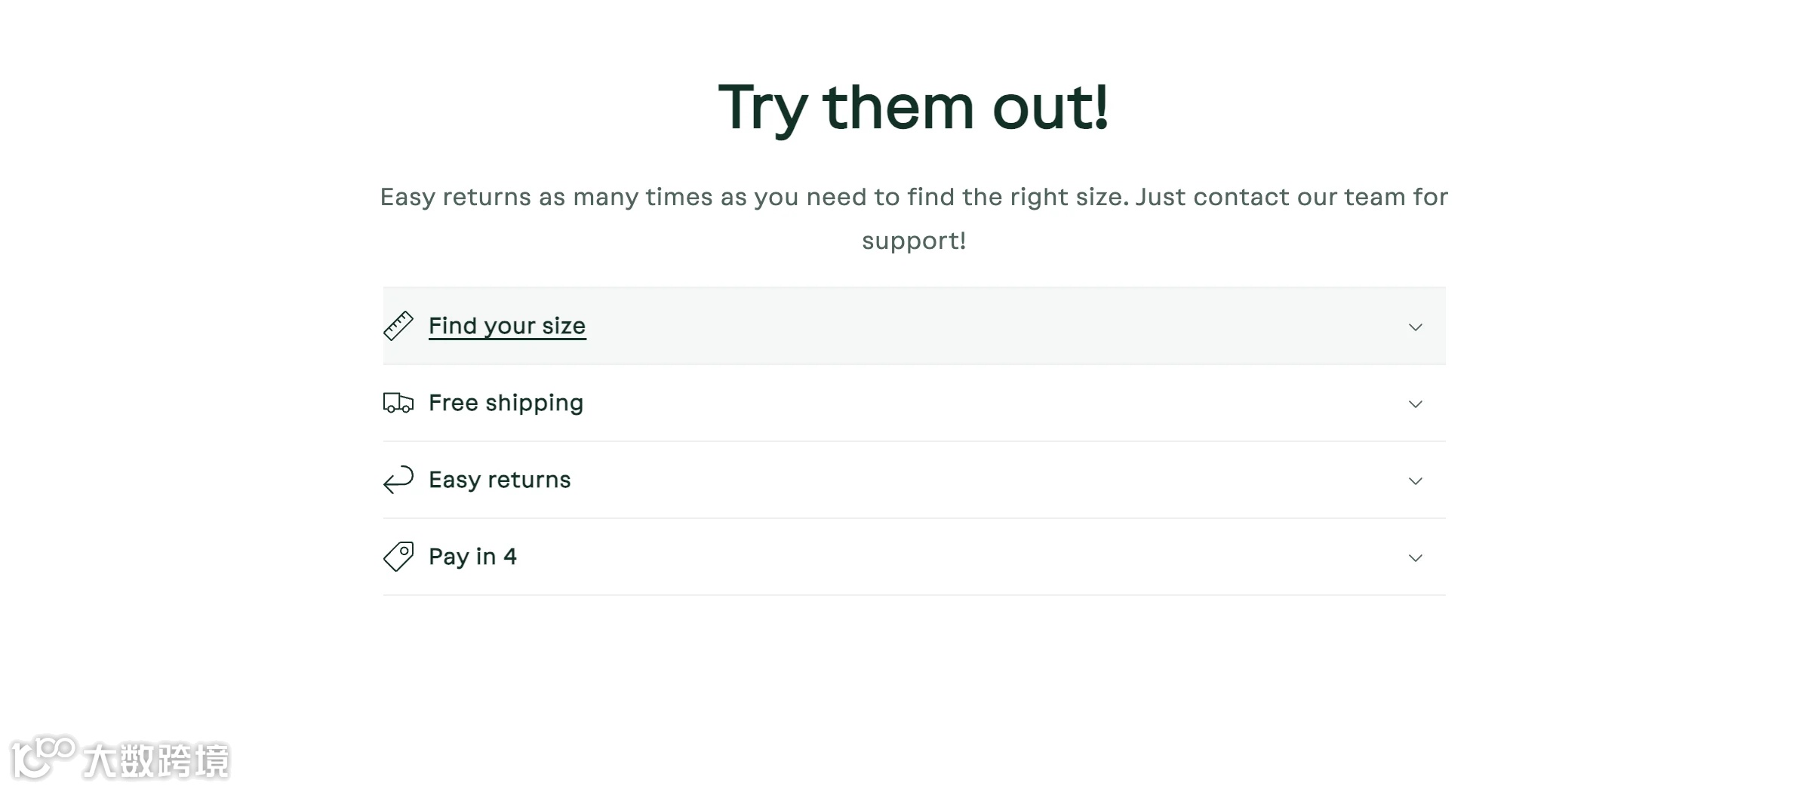Click the "Try them out!" heading
The width and height of the screenshot is (1796, 789).
(x=913, y=107)
